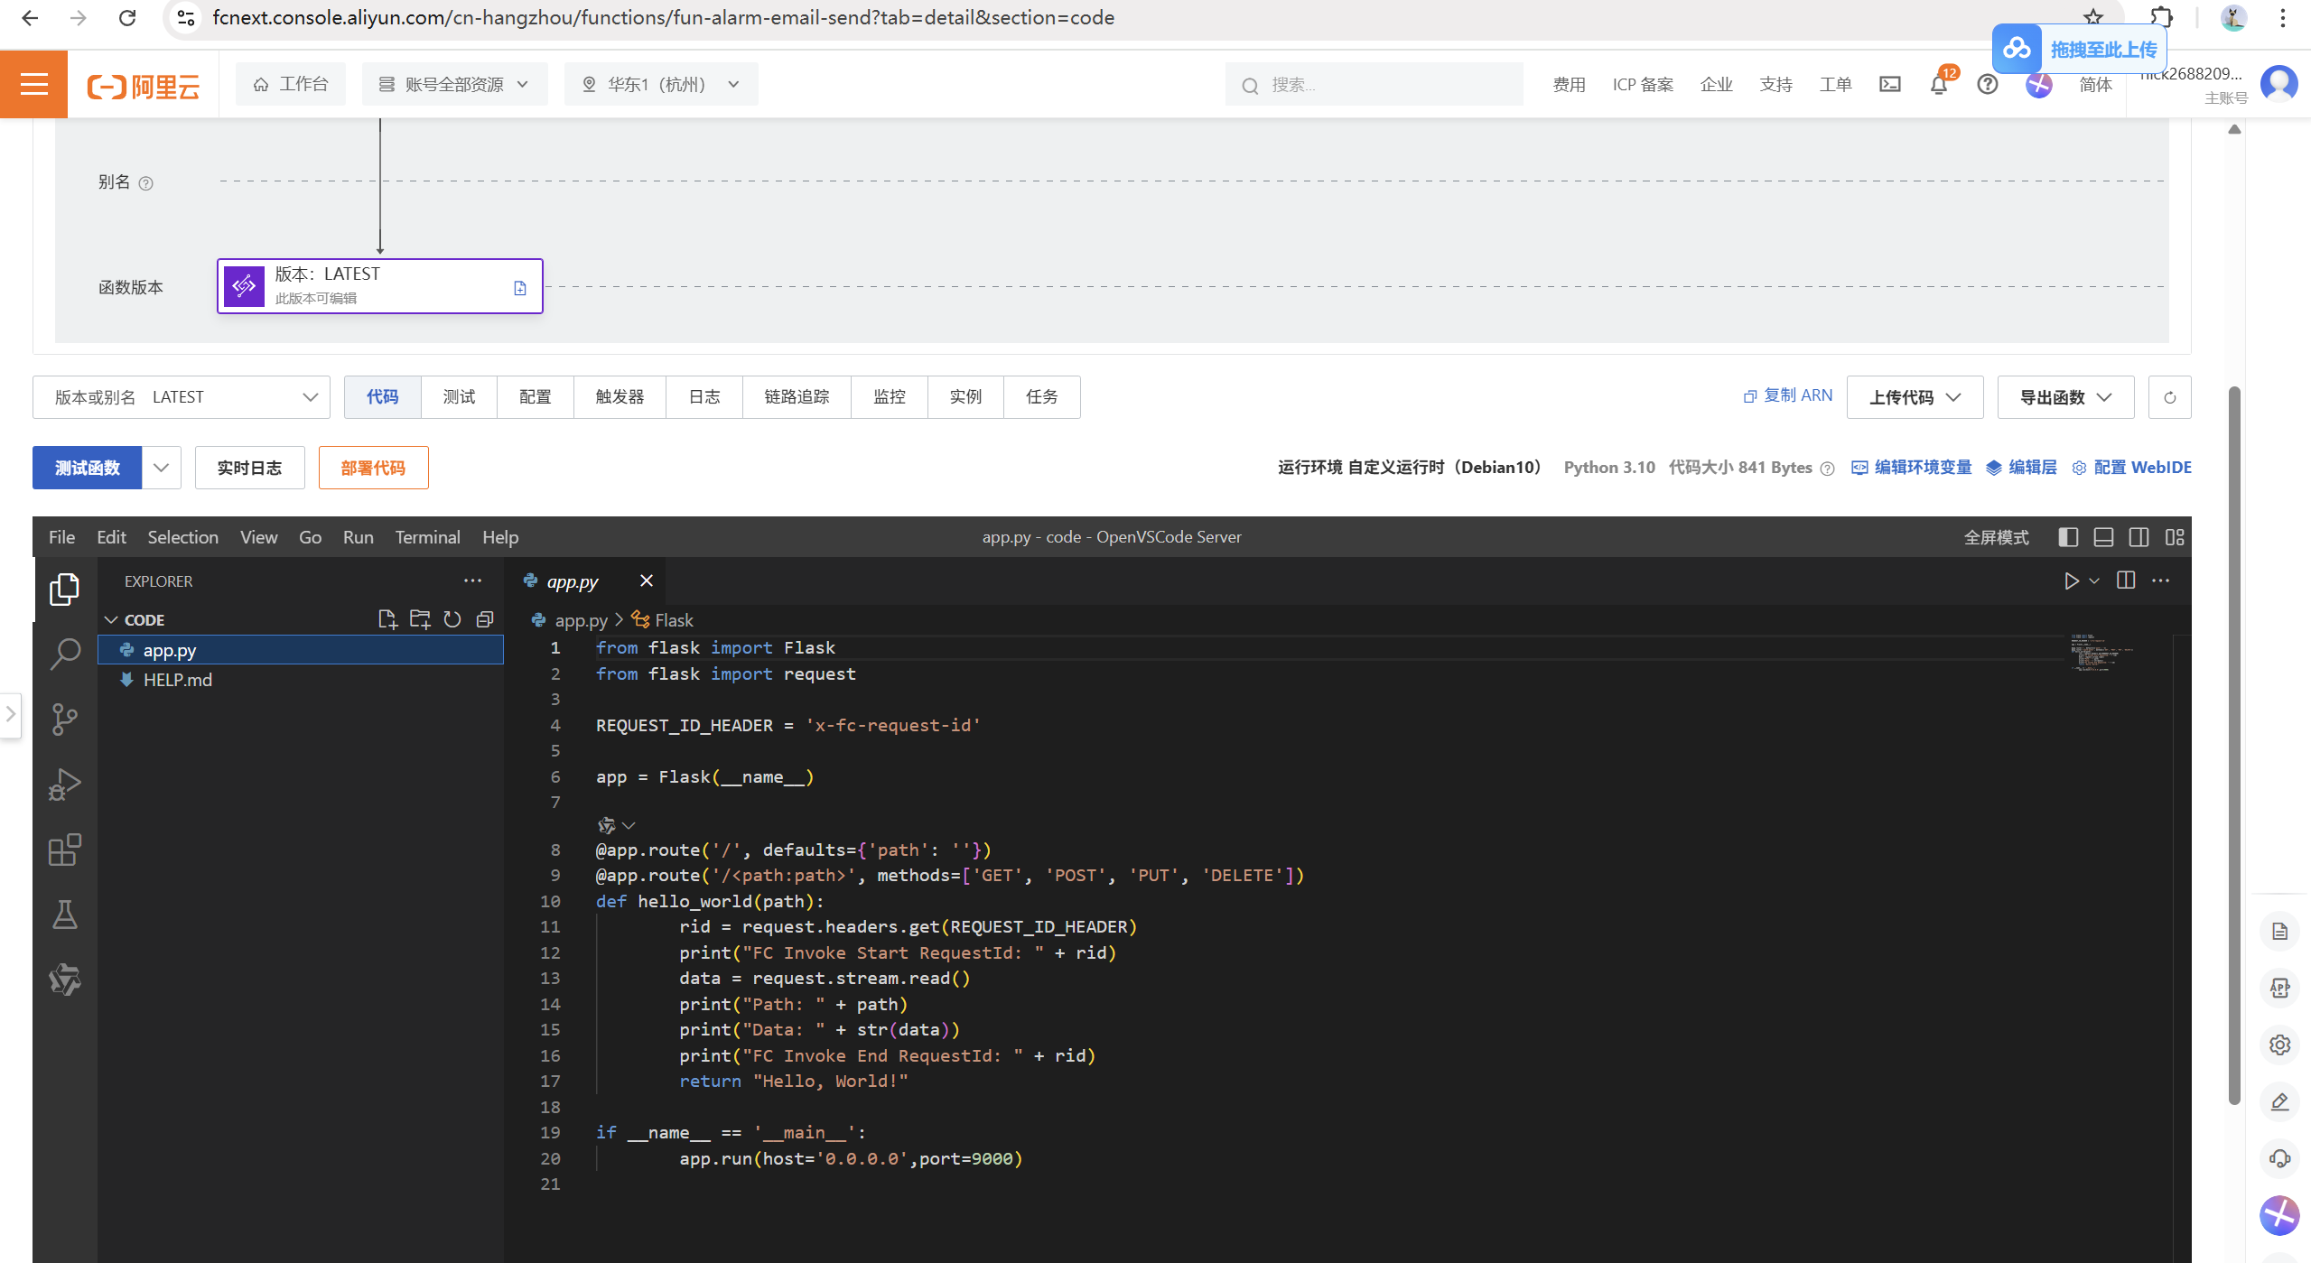Open run options chevron beside play
2311x1263 pixels.
coord(2094,580)
